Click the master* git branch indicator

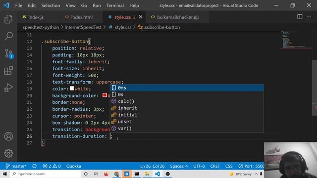coord(16,166)
